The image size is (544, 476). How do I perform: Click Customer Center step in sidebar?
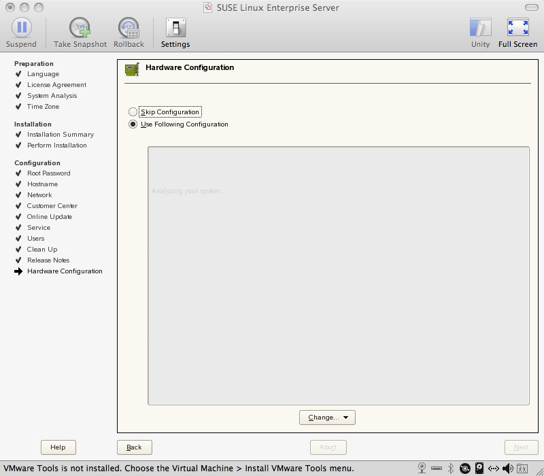pyautogui.click(x=52, y=206)
